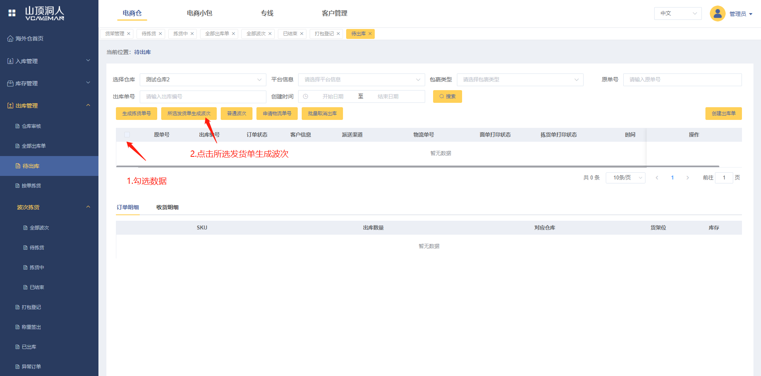Open 全部波次 in the sidebar

coord(39,228)
